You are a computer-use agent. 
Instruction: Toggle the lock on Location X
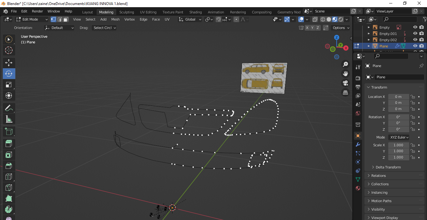(413, 97)
